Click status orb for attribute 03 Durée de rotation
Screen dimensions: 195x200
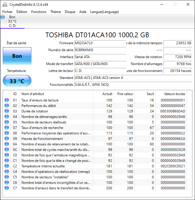pyautogui.click(x=7, y=111)
